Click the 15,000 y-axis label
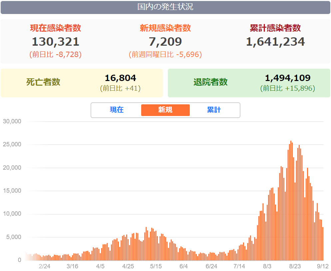Screen dimensions: 331x271 (x=12, y=191)
